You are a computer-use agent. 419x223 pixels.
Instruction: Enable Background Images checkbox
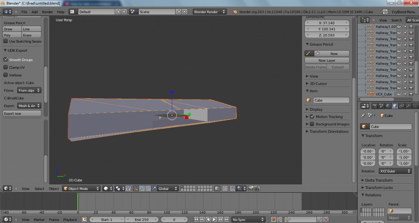pos(312,124)
